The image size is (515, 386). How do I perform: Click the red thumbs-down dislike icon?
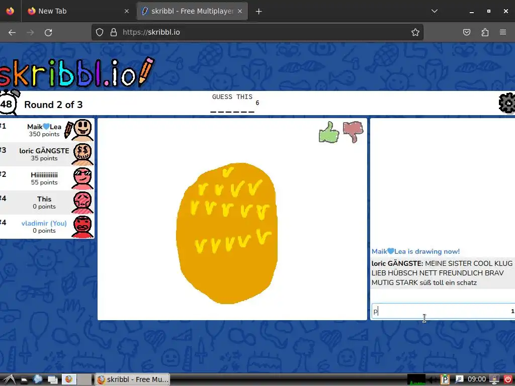coord(353,132)
